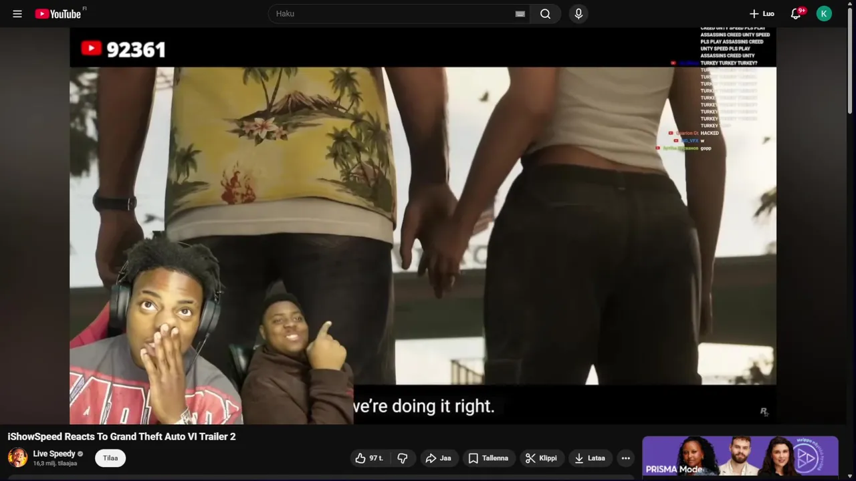Open the account avatar K menu
This screenshot has width=856, height=481.
click(x=824, y=13)
